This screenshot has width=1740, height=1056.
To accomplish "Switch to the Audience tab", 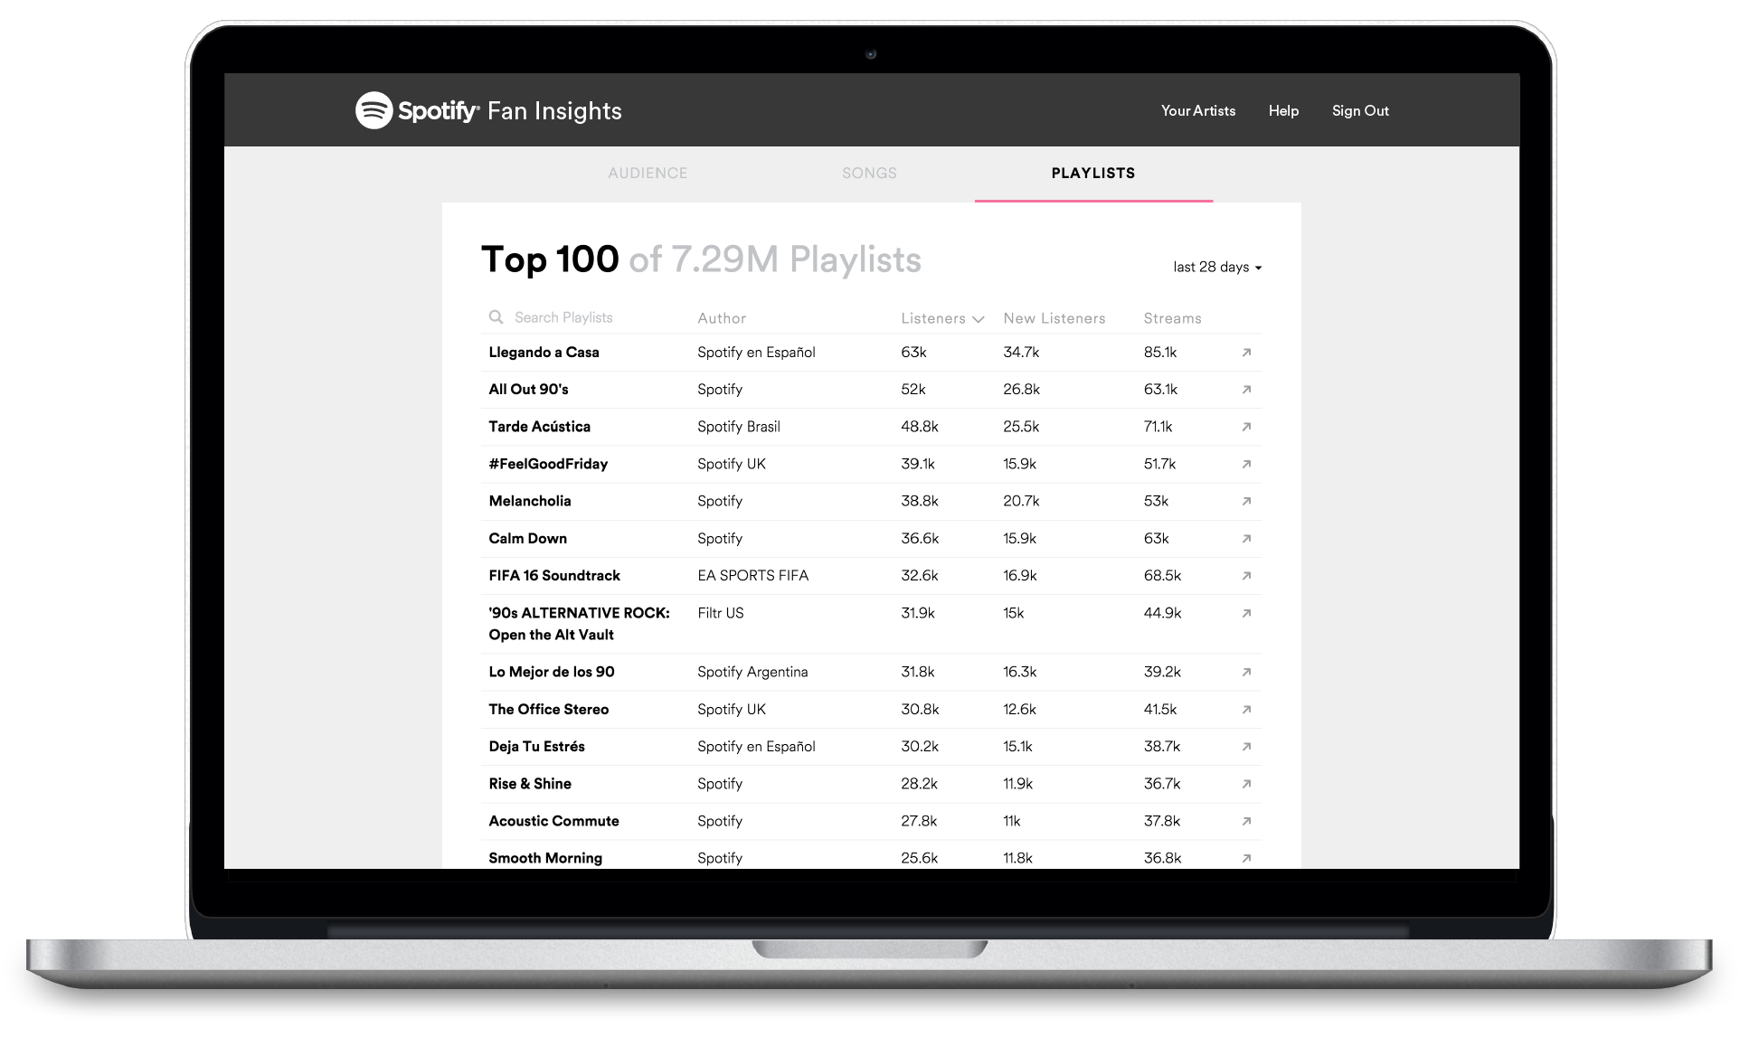I will pyautogui.click(x=648, y=173).
